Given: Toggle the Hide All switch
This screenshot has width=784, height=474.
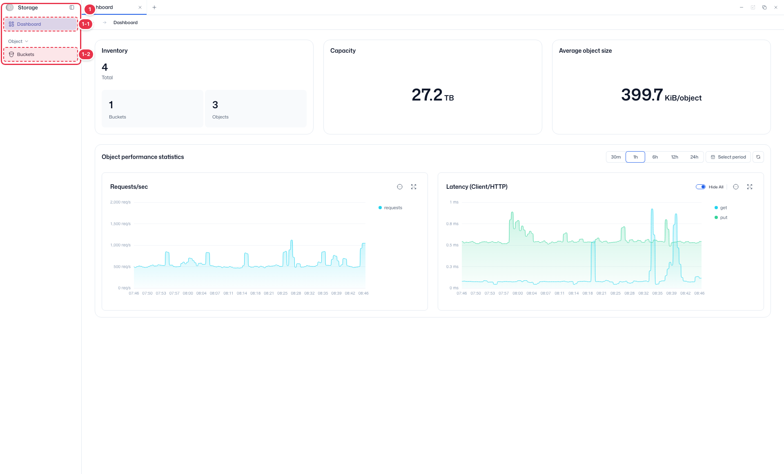Looking at the screenshot, I should (x=701, y=187).
